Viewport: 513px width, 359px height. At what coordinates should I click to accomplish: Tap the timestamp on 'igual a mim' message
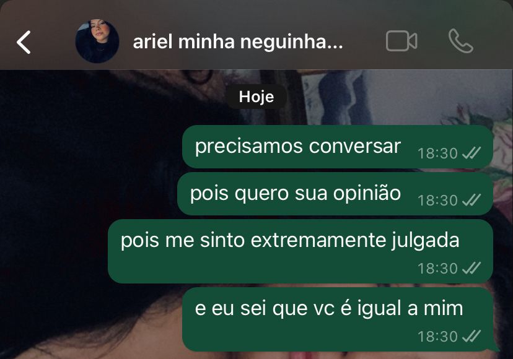point(437,337)
